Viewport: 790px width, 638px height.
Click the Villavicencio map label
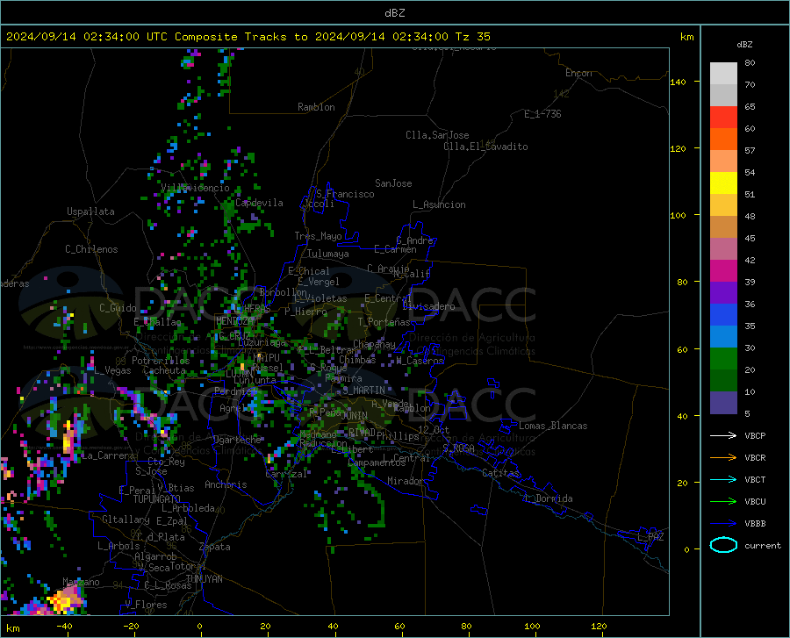click(195, 188)
